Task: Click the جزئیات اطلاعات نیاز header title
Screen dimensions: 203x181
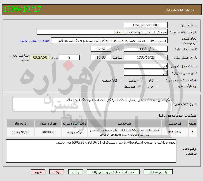Action: pyautogui.click(x=179, y=10)
